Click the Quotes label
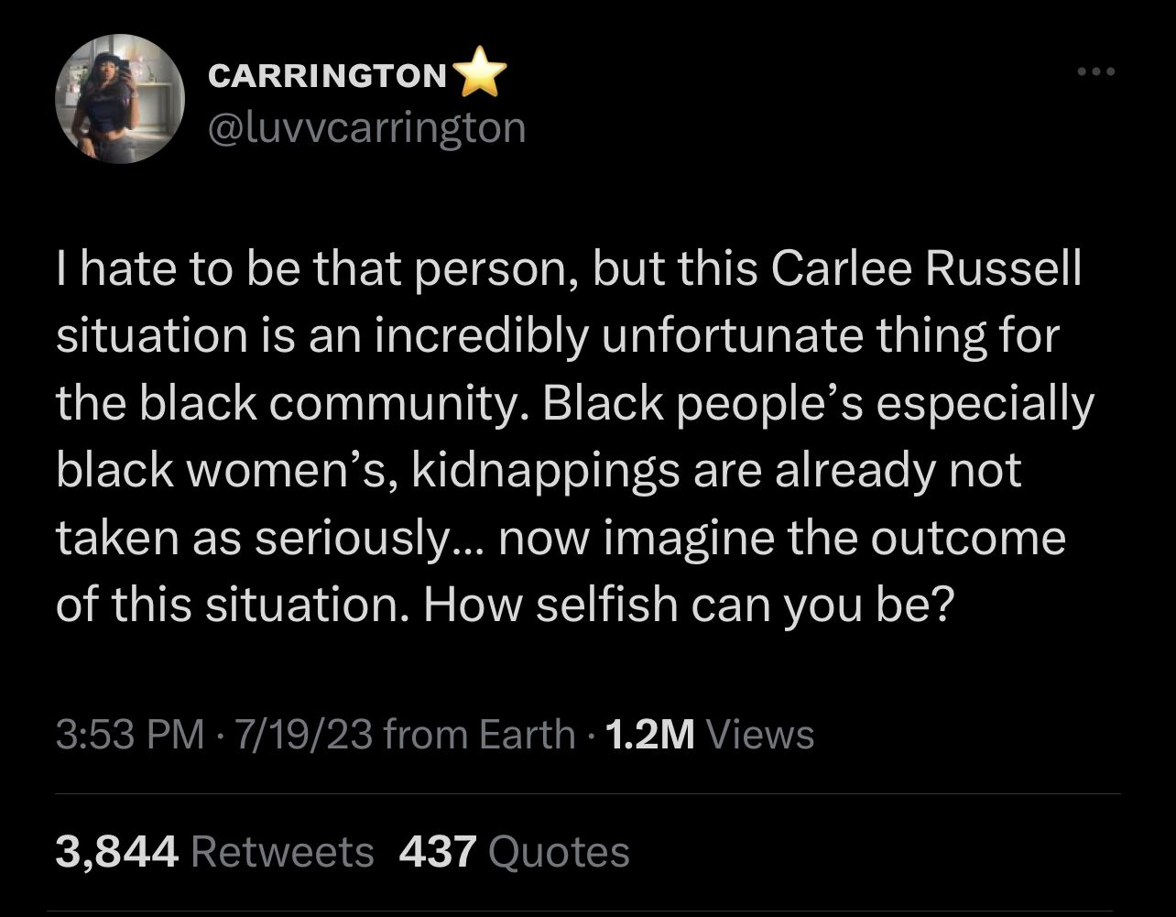This screenshot has width=1176, height=917. [560, 851]
